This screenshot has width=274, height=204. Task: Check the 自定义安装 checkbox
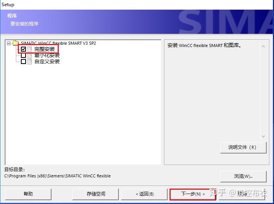click(24, 61)
